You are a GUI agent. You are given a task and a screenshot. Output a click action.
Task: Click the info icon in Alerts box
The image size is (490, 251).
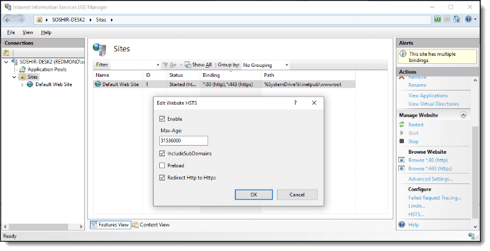pyautogui.click(x=403, y=54)
